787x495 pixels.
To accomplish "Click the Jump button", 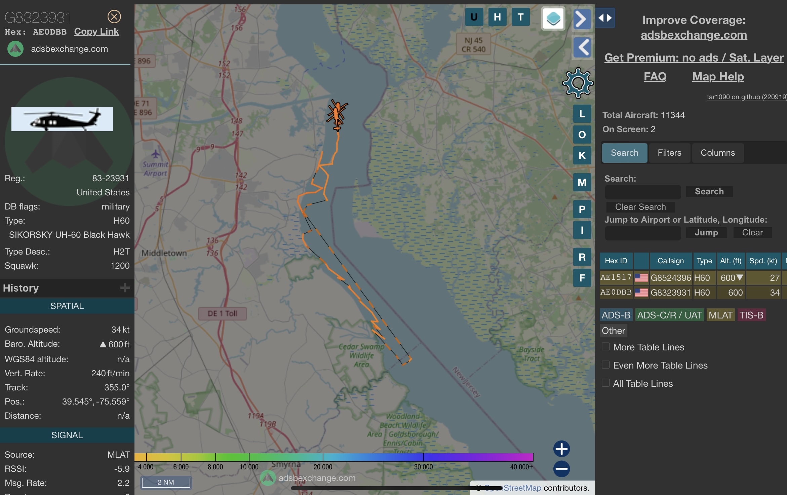I will [x=706, y=233].
